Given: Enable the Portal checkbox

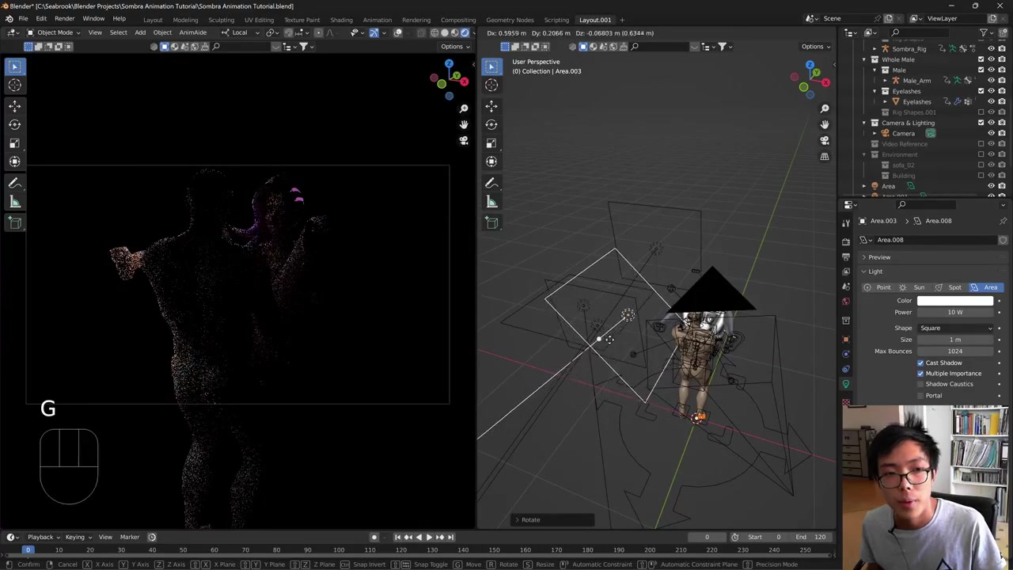Looking at the screenshot, I should [920, 395].
